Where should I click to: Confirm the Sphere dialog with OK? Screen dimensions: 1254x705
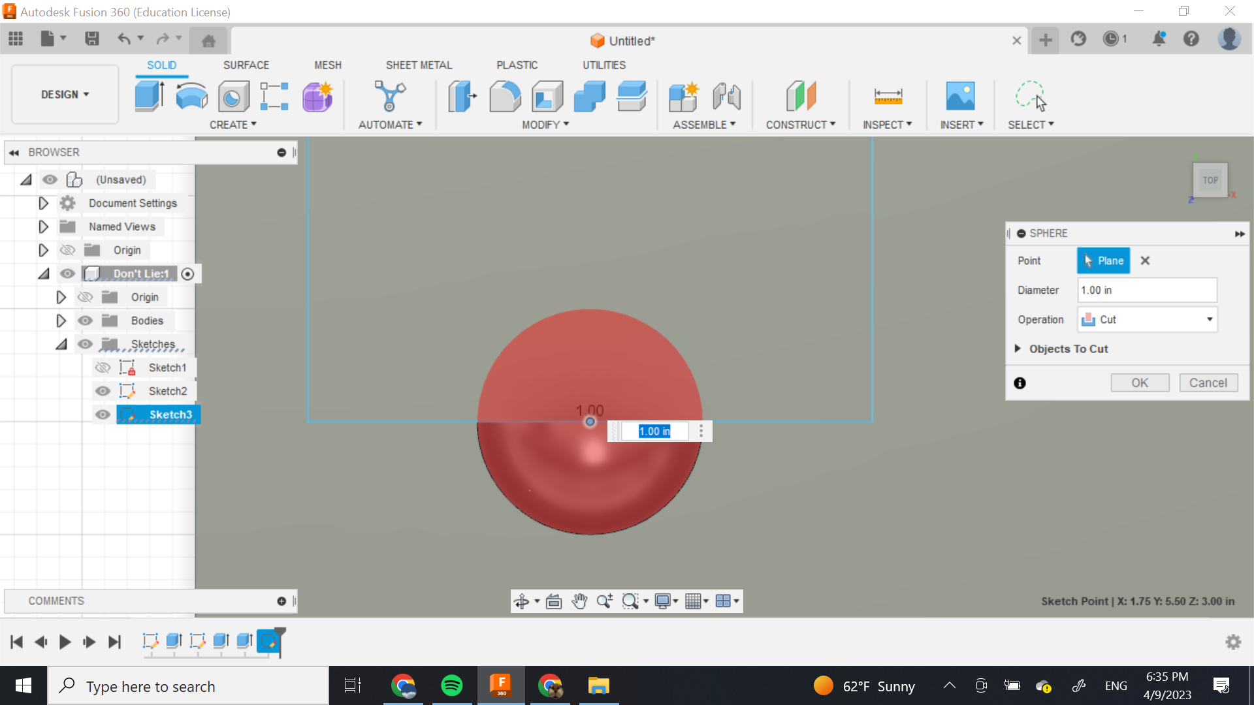coord(1140,383)
